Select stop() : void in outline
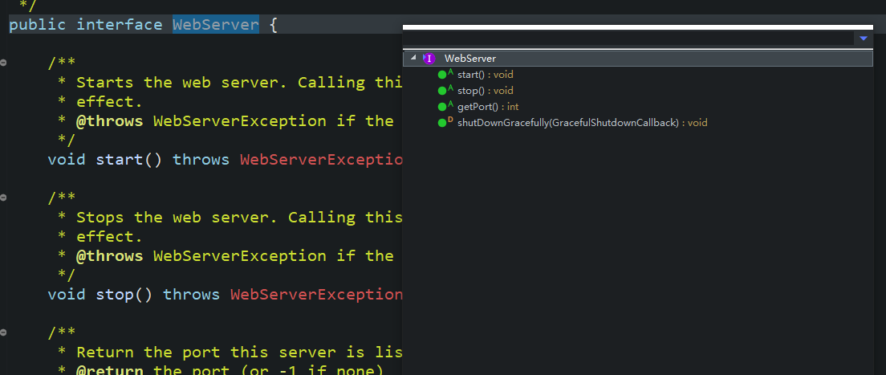This screenshot has height=375, width=886. click(x=485, y=91)
